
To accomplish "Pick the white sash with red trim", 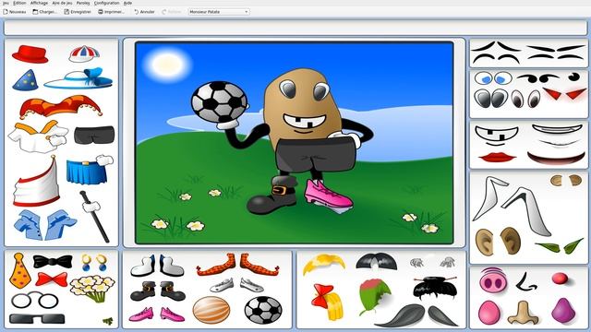I will (36, 182).
